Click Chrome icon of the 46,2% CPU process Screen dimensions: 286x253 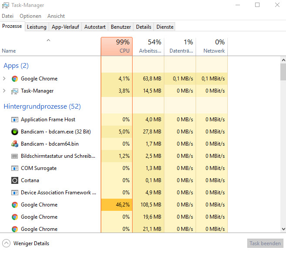tap(15, 205)
